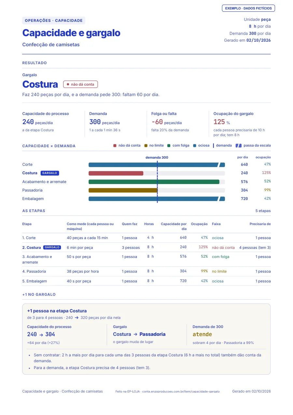This screenshot has width=293, height=415.
Task: Click the green Acabamento e arremate bar
Action: coord(154,182)
